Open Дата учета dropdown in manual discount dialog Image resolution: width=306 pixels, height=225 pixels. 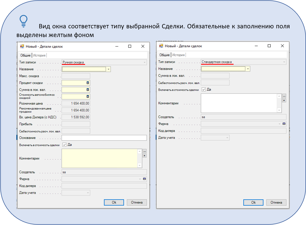(x=88, y=193)
